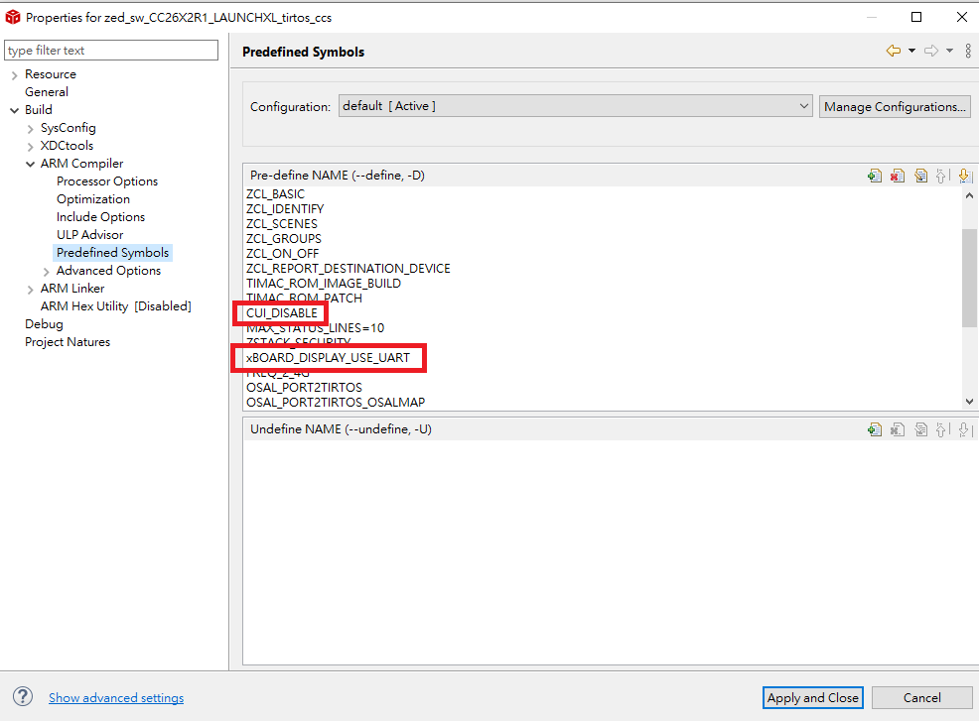Add a new Undefine NAME entry
The image size is (979, 721).
click(874, 429)
